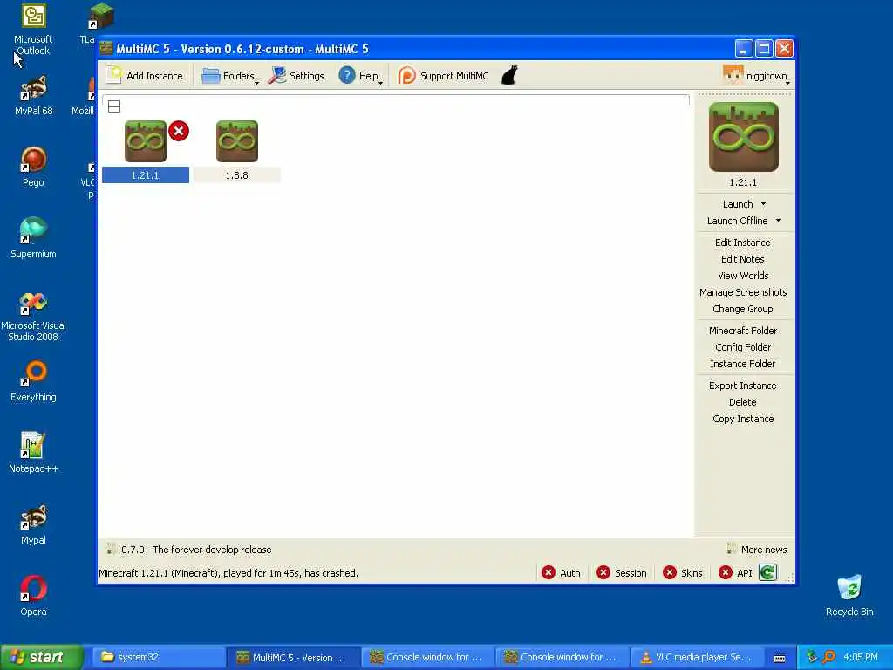The height and width of the screenshot is (670, 893).
Task: Open MultiMC Settings from the toolbar
Action: point(297,76)
